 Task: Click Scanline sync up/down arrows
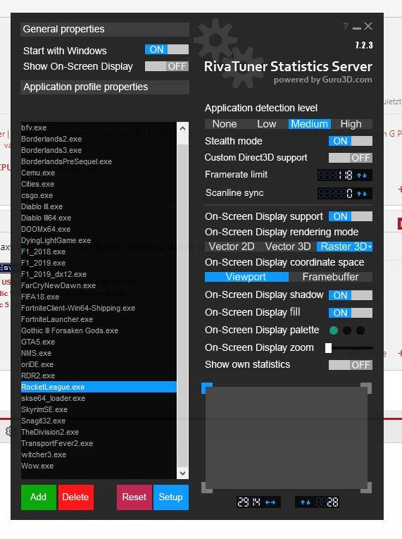362,194
